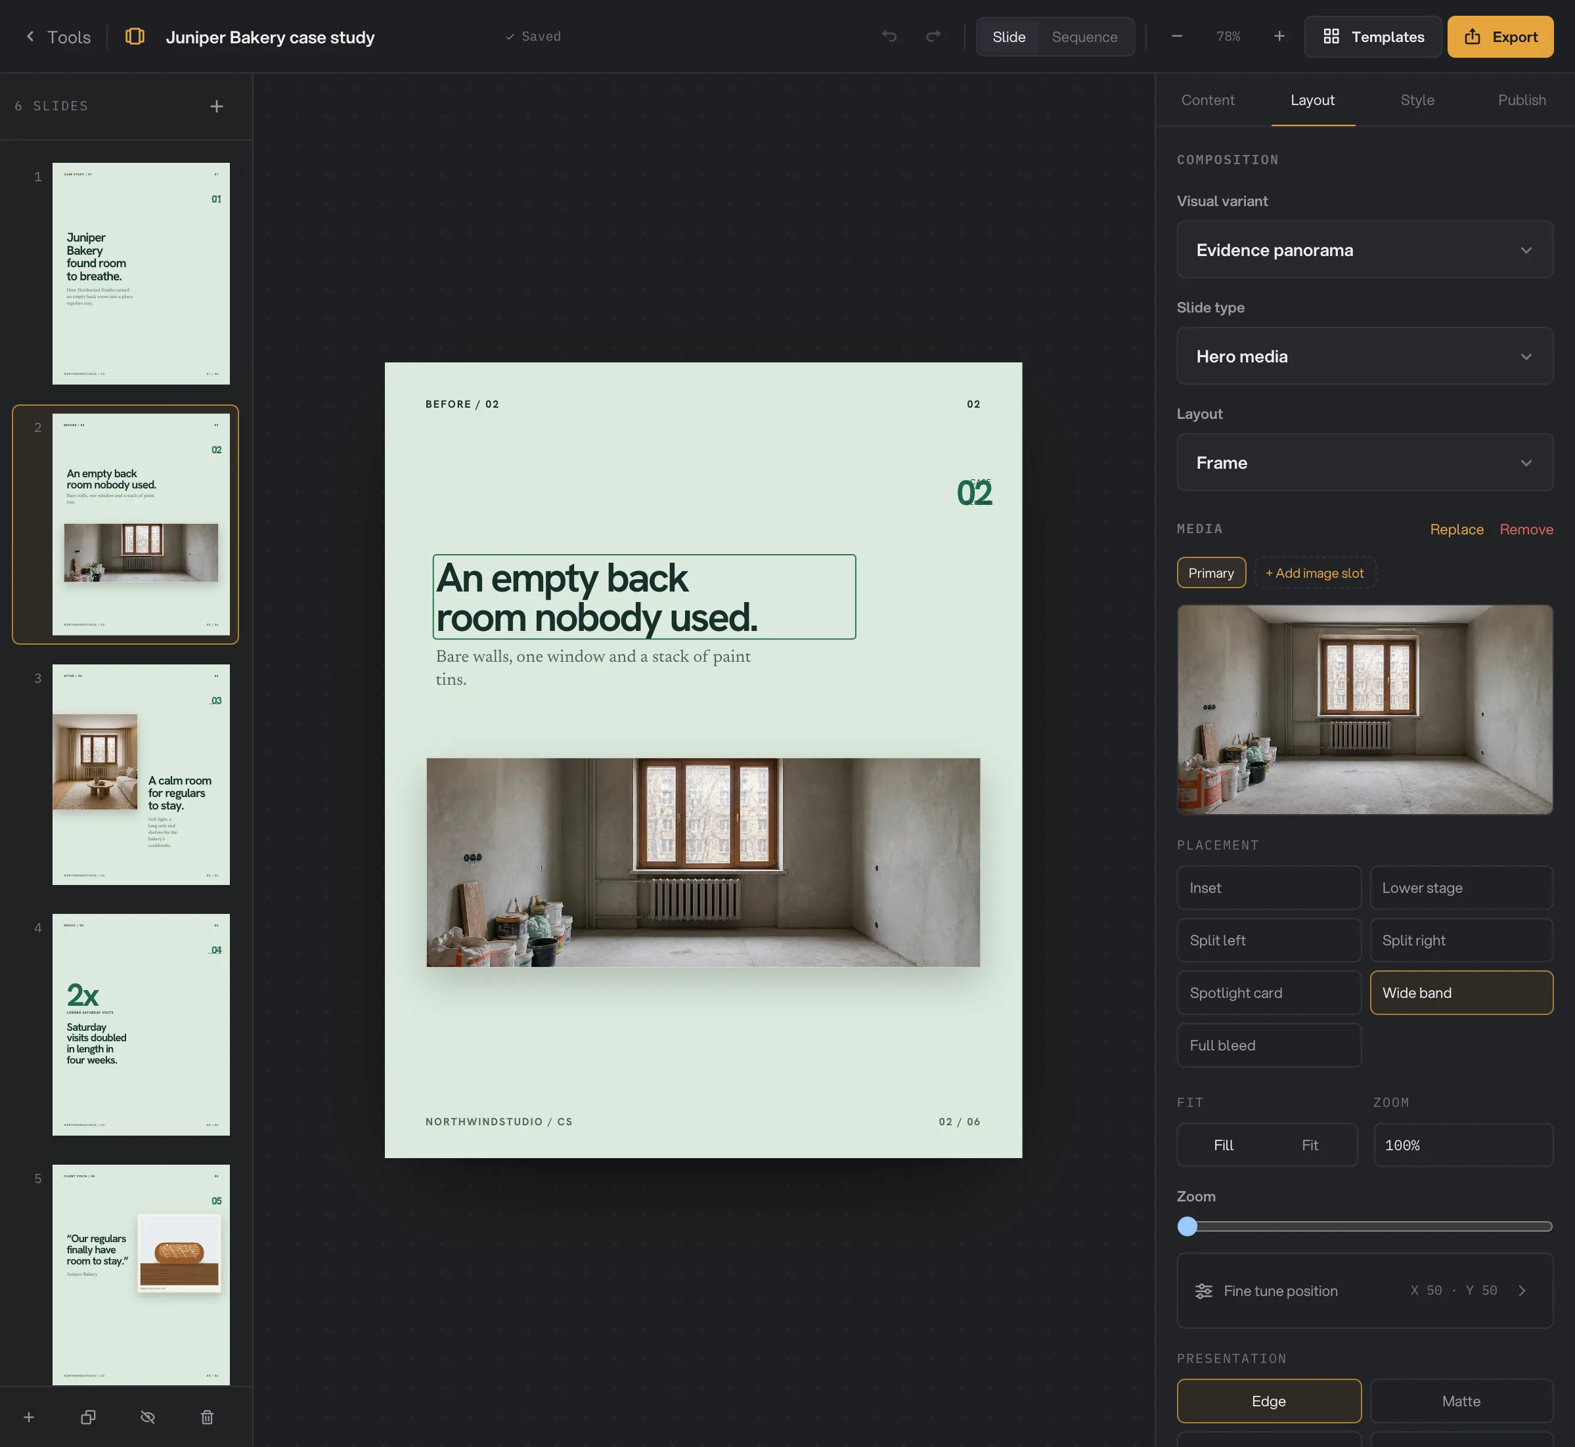Choose Lower stage placement
The image size is (1575, 1447).
pyautogui.click(x=1461, y=888)
